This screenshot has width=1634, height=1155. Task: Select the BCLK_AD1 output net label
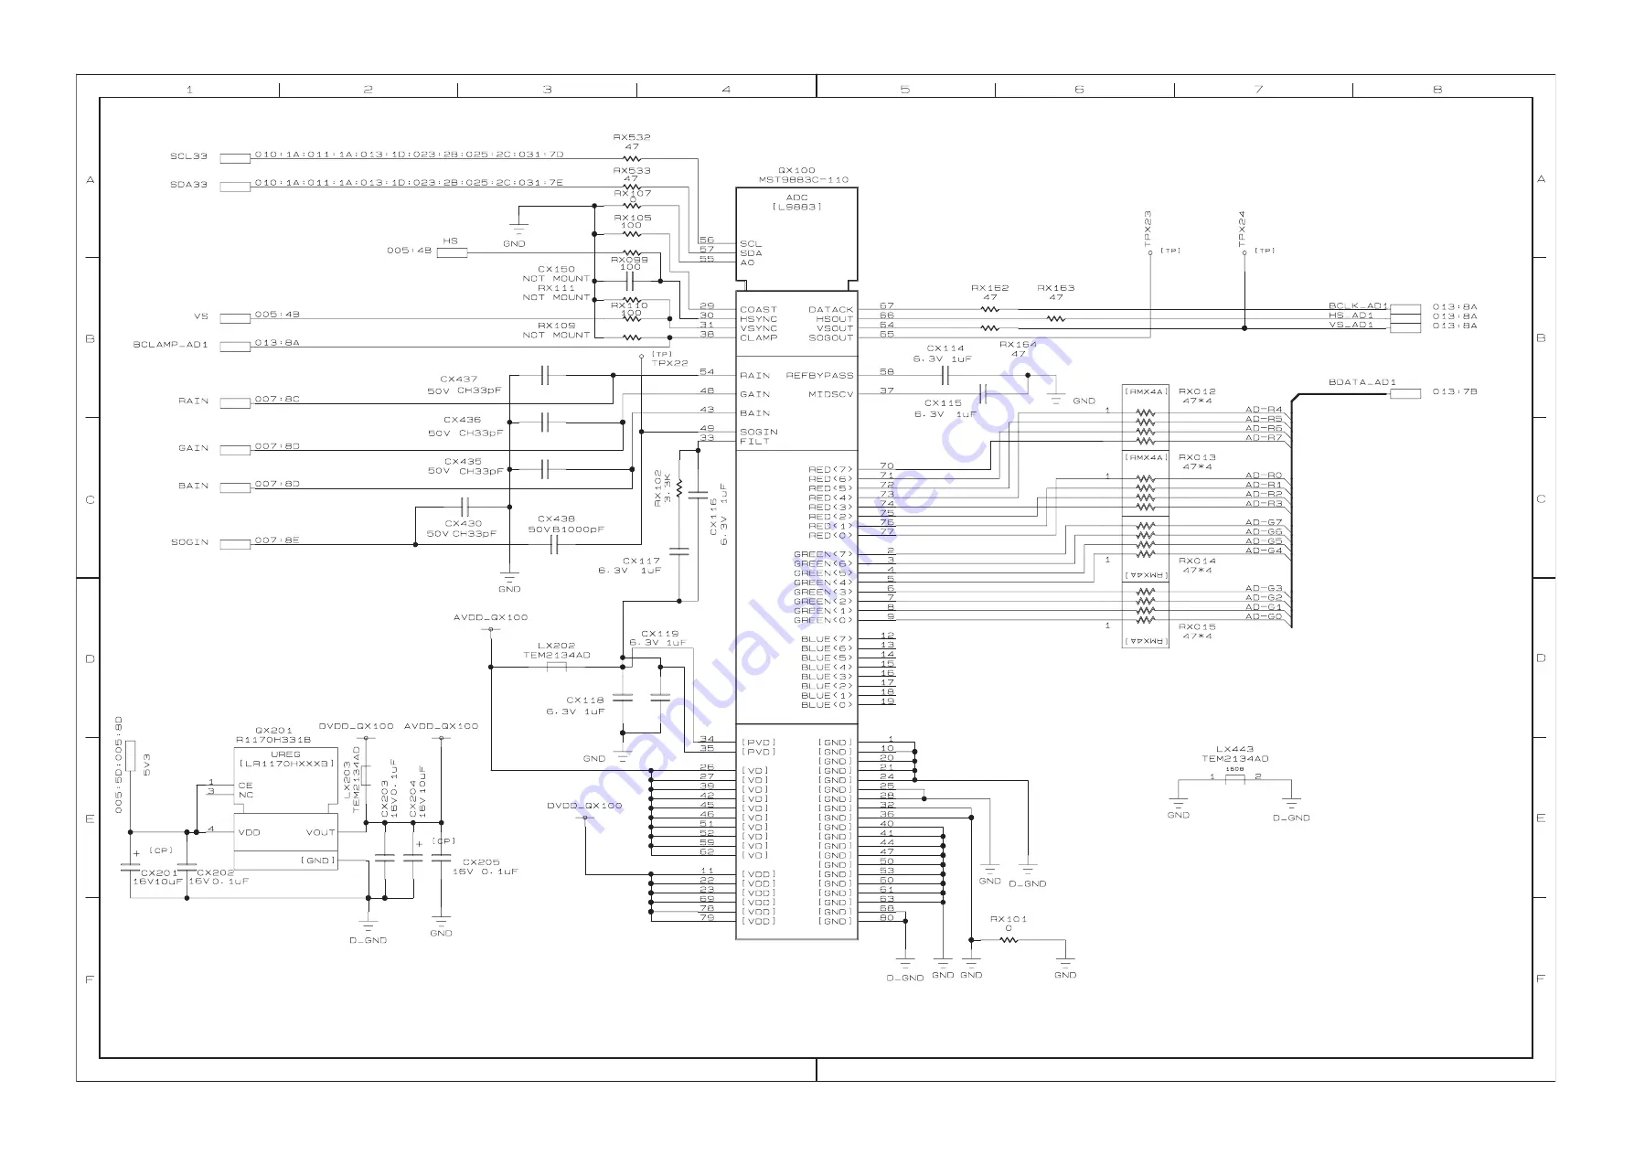1358,306
